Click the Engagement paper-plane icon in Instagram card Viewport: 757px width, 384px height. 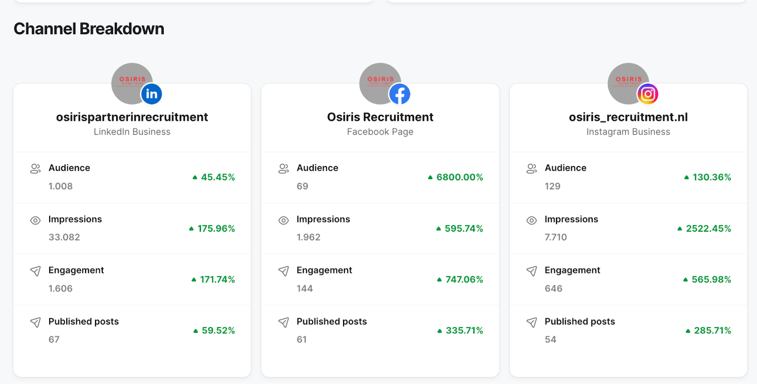tap(532, 271)
